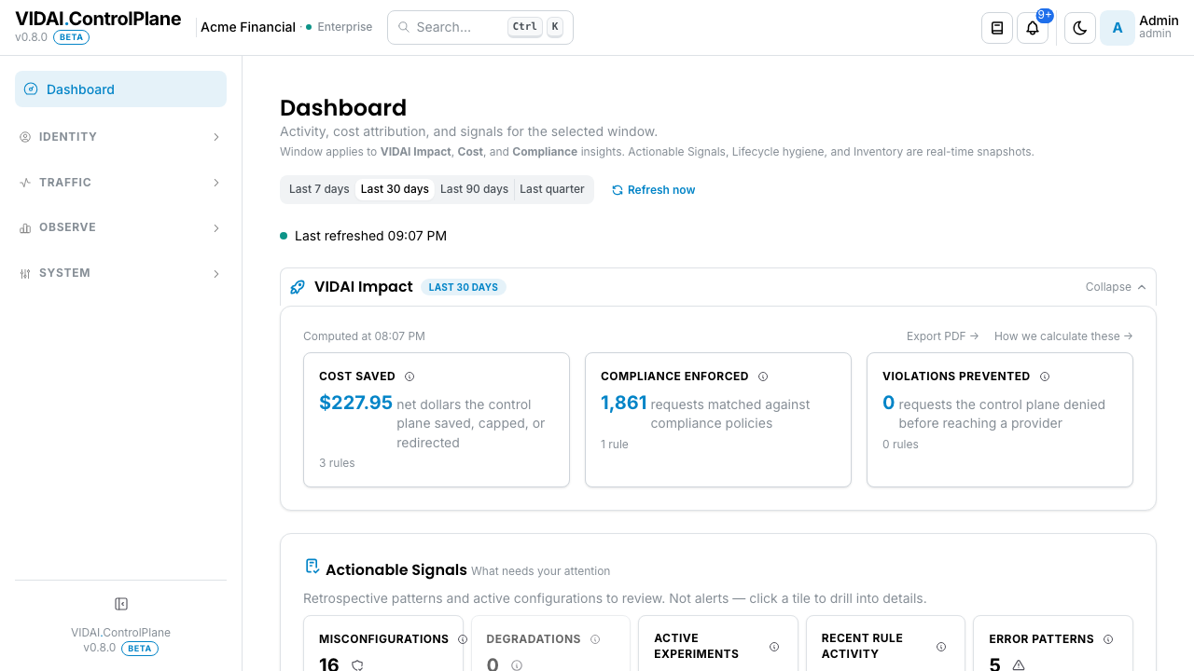Click the Cost Saved info icon
This screenshot has width=1194, height=671.
(x=410, y=377)
